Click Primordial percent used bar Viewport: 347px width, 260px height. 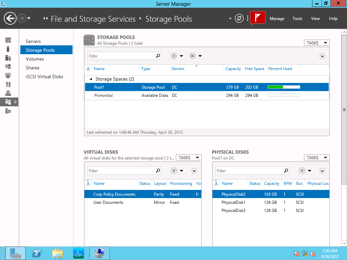284,95
